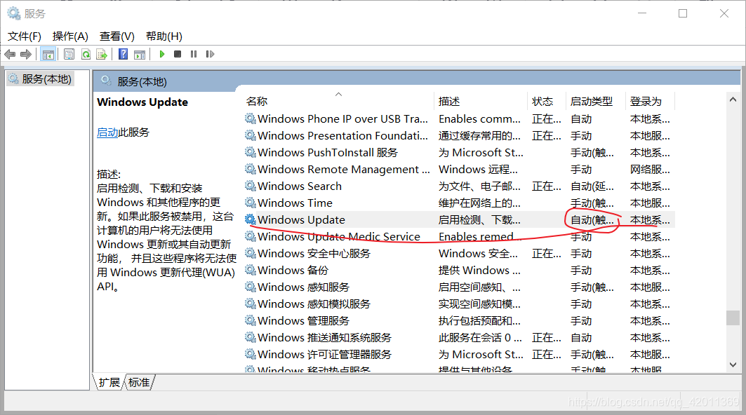Sort by the 描述 column header
The image size is (746, 415).
[x=481, y=101]
